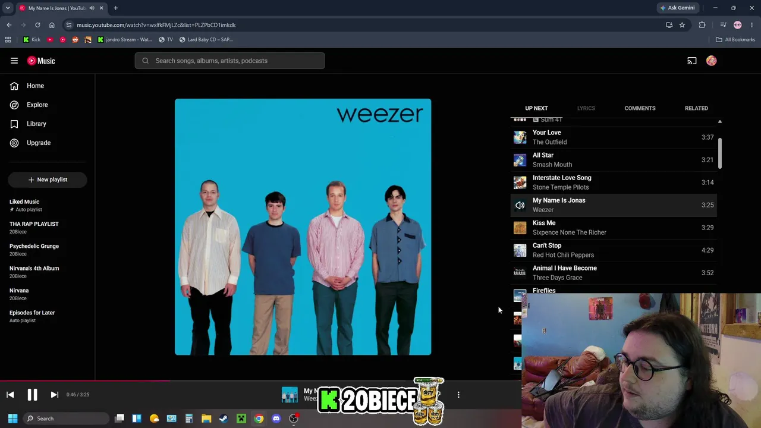Open Minecraft from the taskbar
This screenshot has height=428, width=761.
[241, 418]
